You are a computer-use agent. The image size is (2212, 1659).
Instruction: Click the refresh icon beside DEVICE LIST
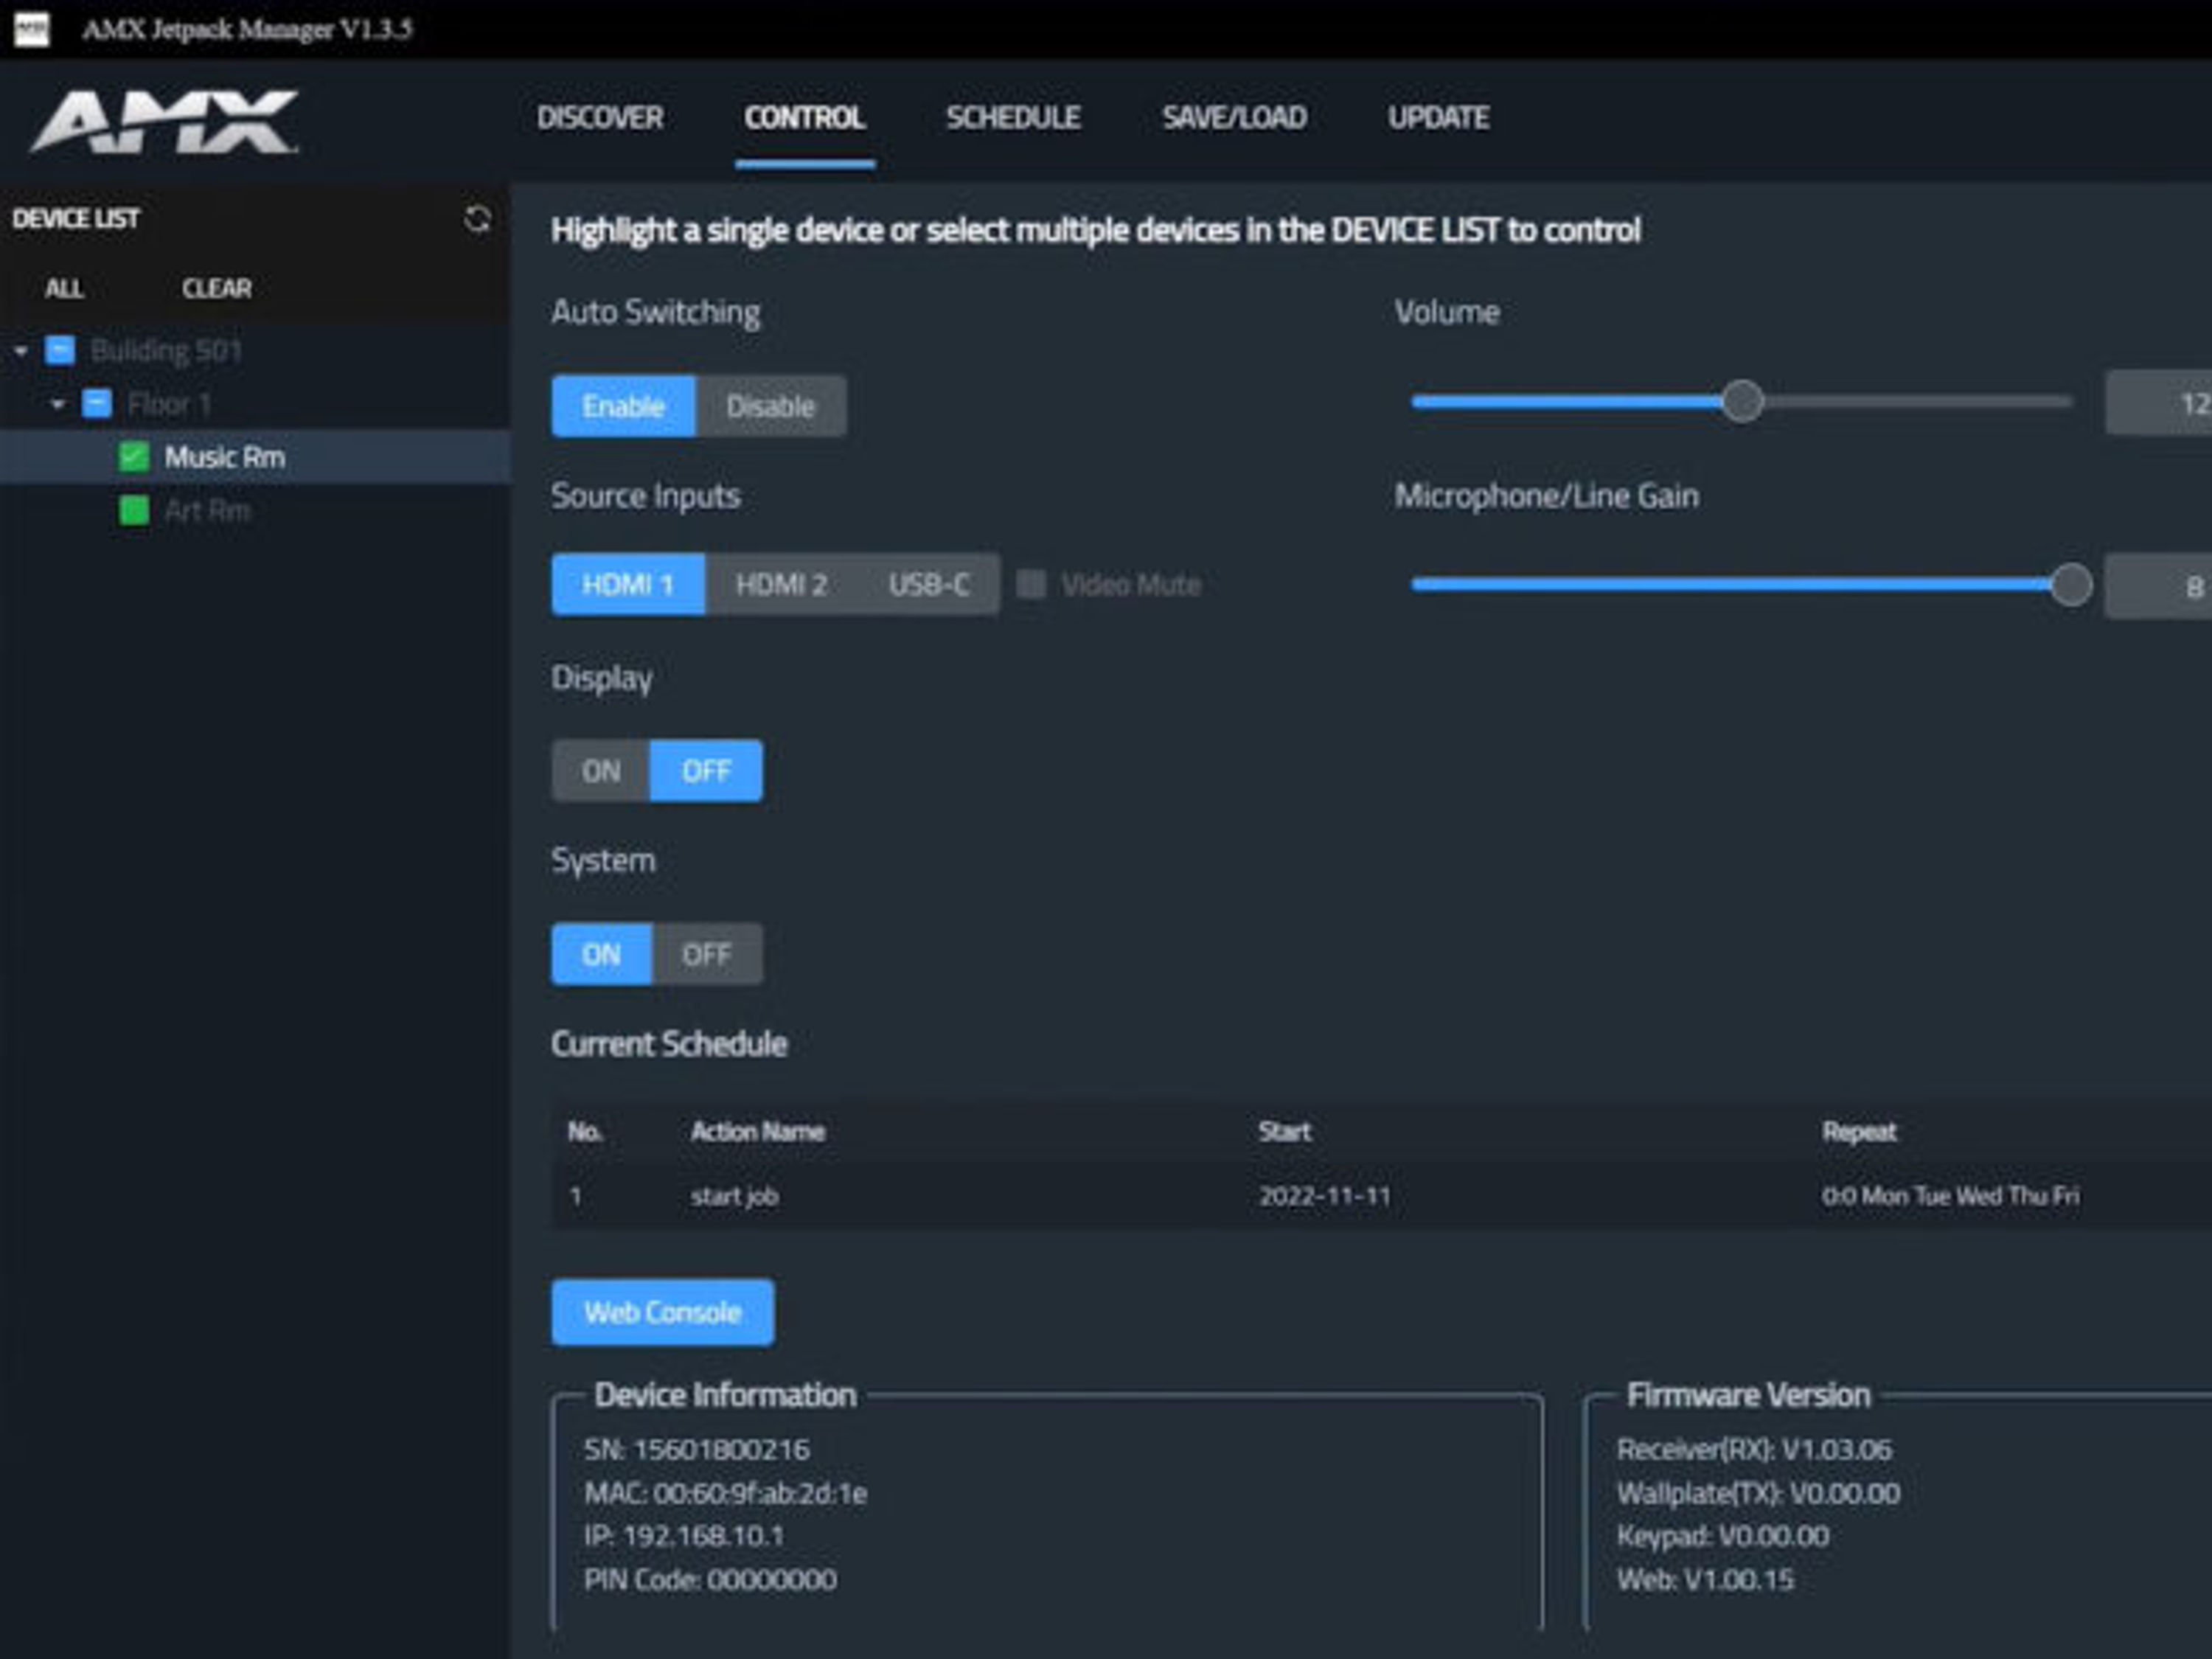pyautogui.click(x=477, y=219)
